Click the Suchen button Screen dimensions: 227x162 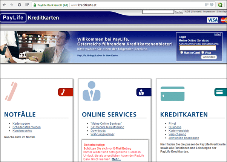pyautogui.click(x=179, y=12)
